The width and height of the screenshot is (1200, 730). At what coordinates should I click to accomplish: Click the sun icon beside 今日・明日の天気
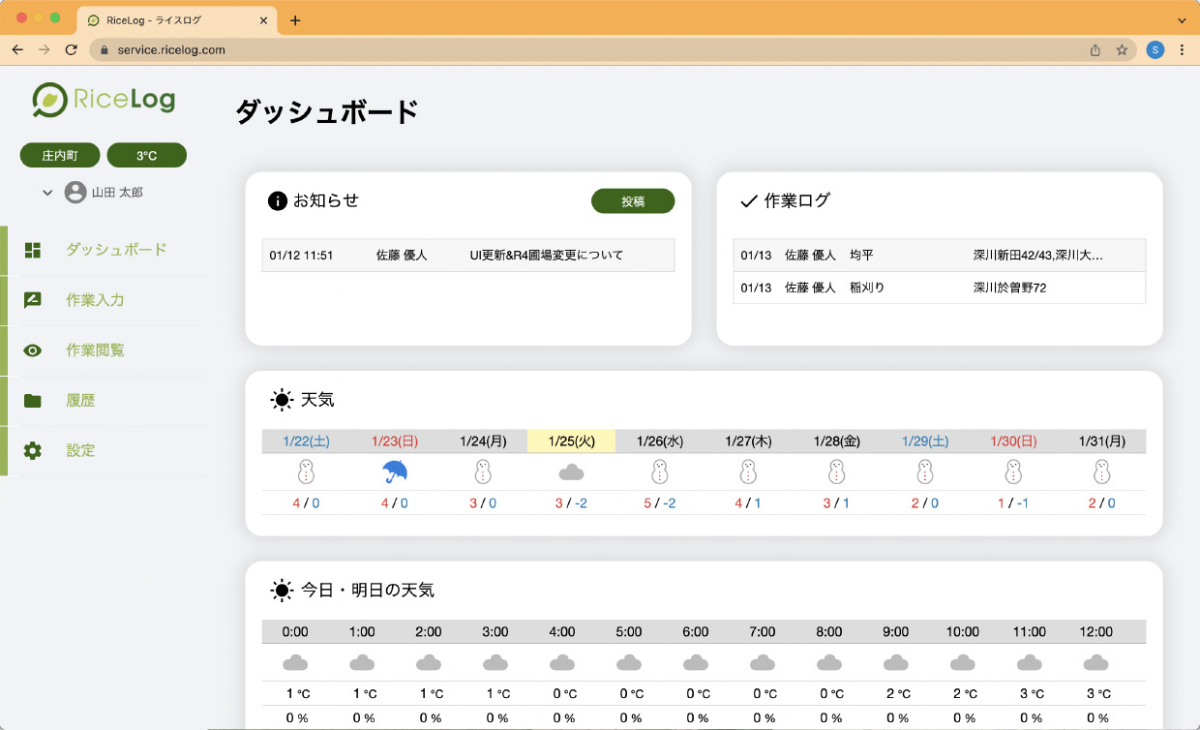(x=282, y=590)
